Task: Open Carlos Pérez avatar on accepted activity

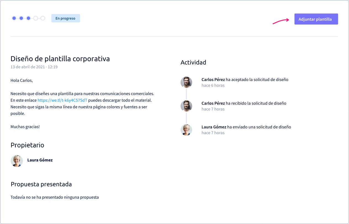Action: tap(186, 82)
